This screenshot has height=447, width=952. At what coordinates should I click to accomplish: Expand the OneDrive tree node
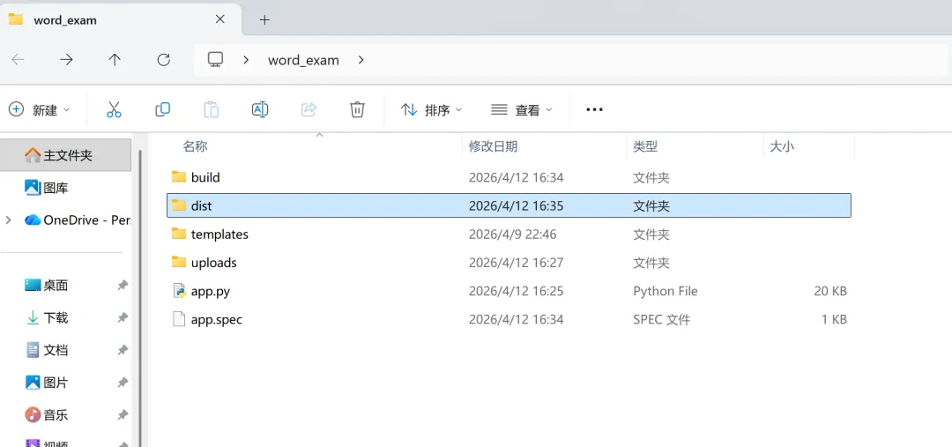click(9, 220)
